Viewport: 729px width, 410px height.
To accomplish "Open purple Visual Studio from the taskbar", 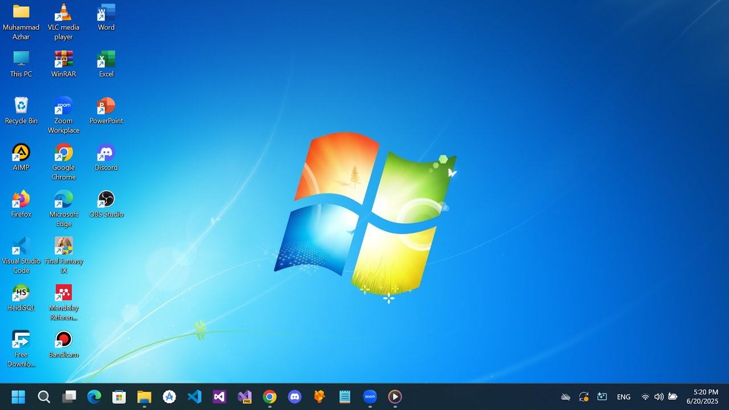I will pyautogui.click(x=219, y=397).
